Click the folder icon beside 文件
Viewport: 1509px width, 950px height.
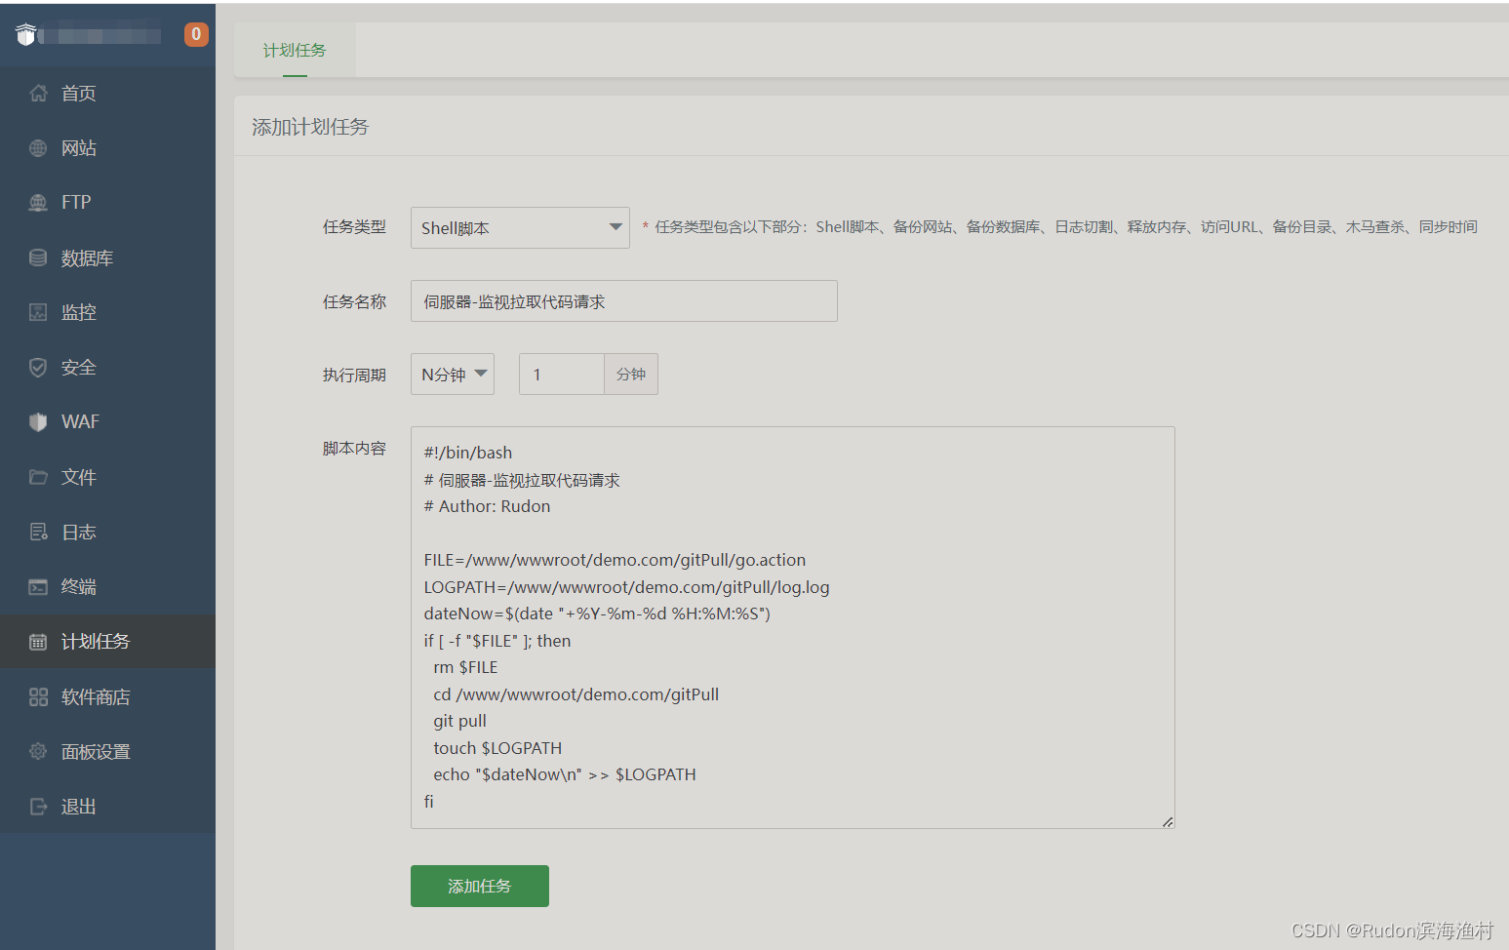(38, 477)
